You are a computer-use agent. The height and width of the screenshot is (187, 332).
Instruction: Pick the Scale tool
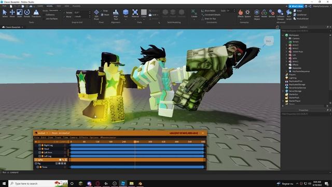tap(20, 14)
